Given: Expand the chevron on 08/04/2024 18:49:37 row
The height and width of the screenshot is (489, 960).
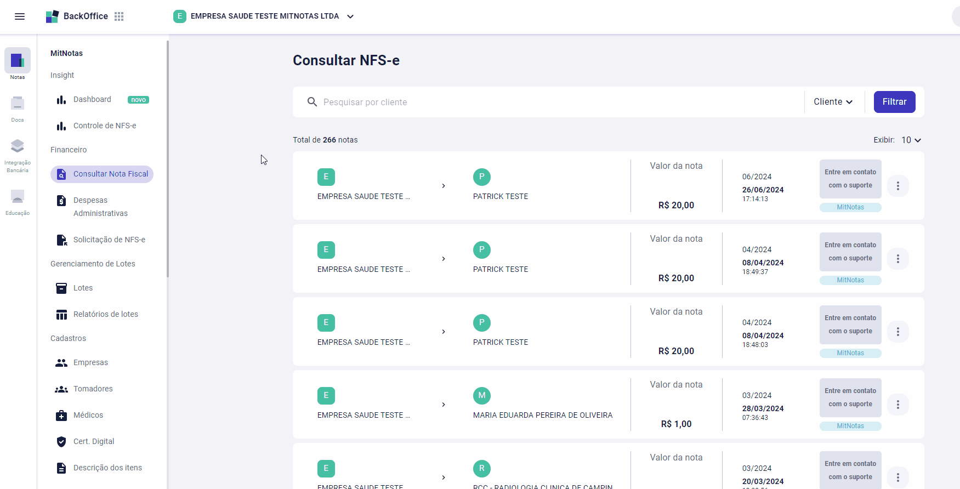Looking at the screenshot, I should [444, 259].
